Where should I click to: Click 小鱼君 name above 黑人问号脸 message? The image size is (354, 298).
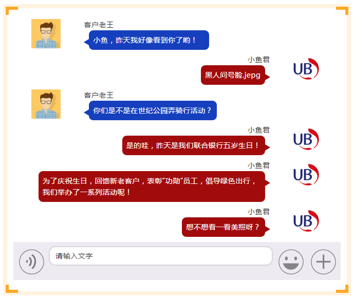click(x=258, y=60)
